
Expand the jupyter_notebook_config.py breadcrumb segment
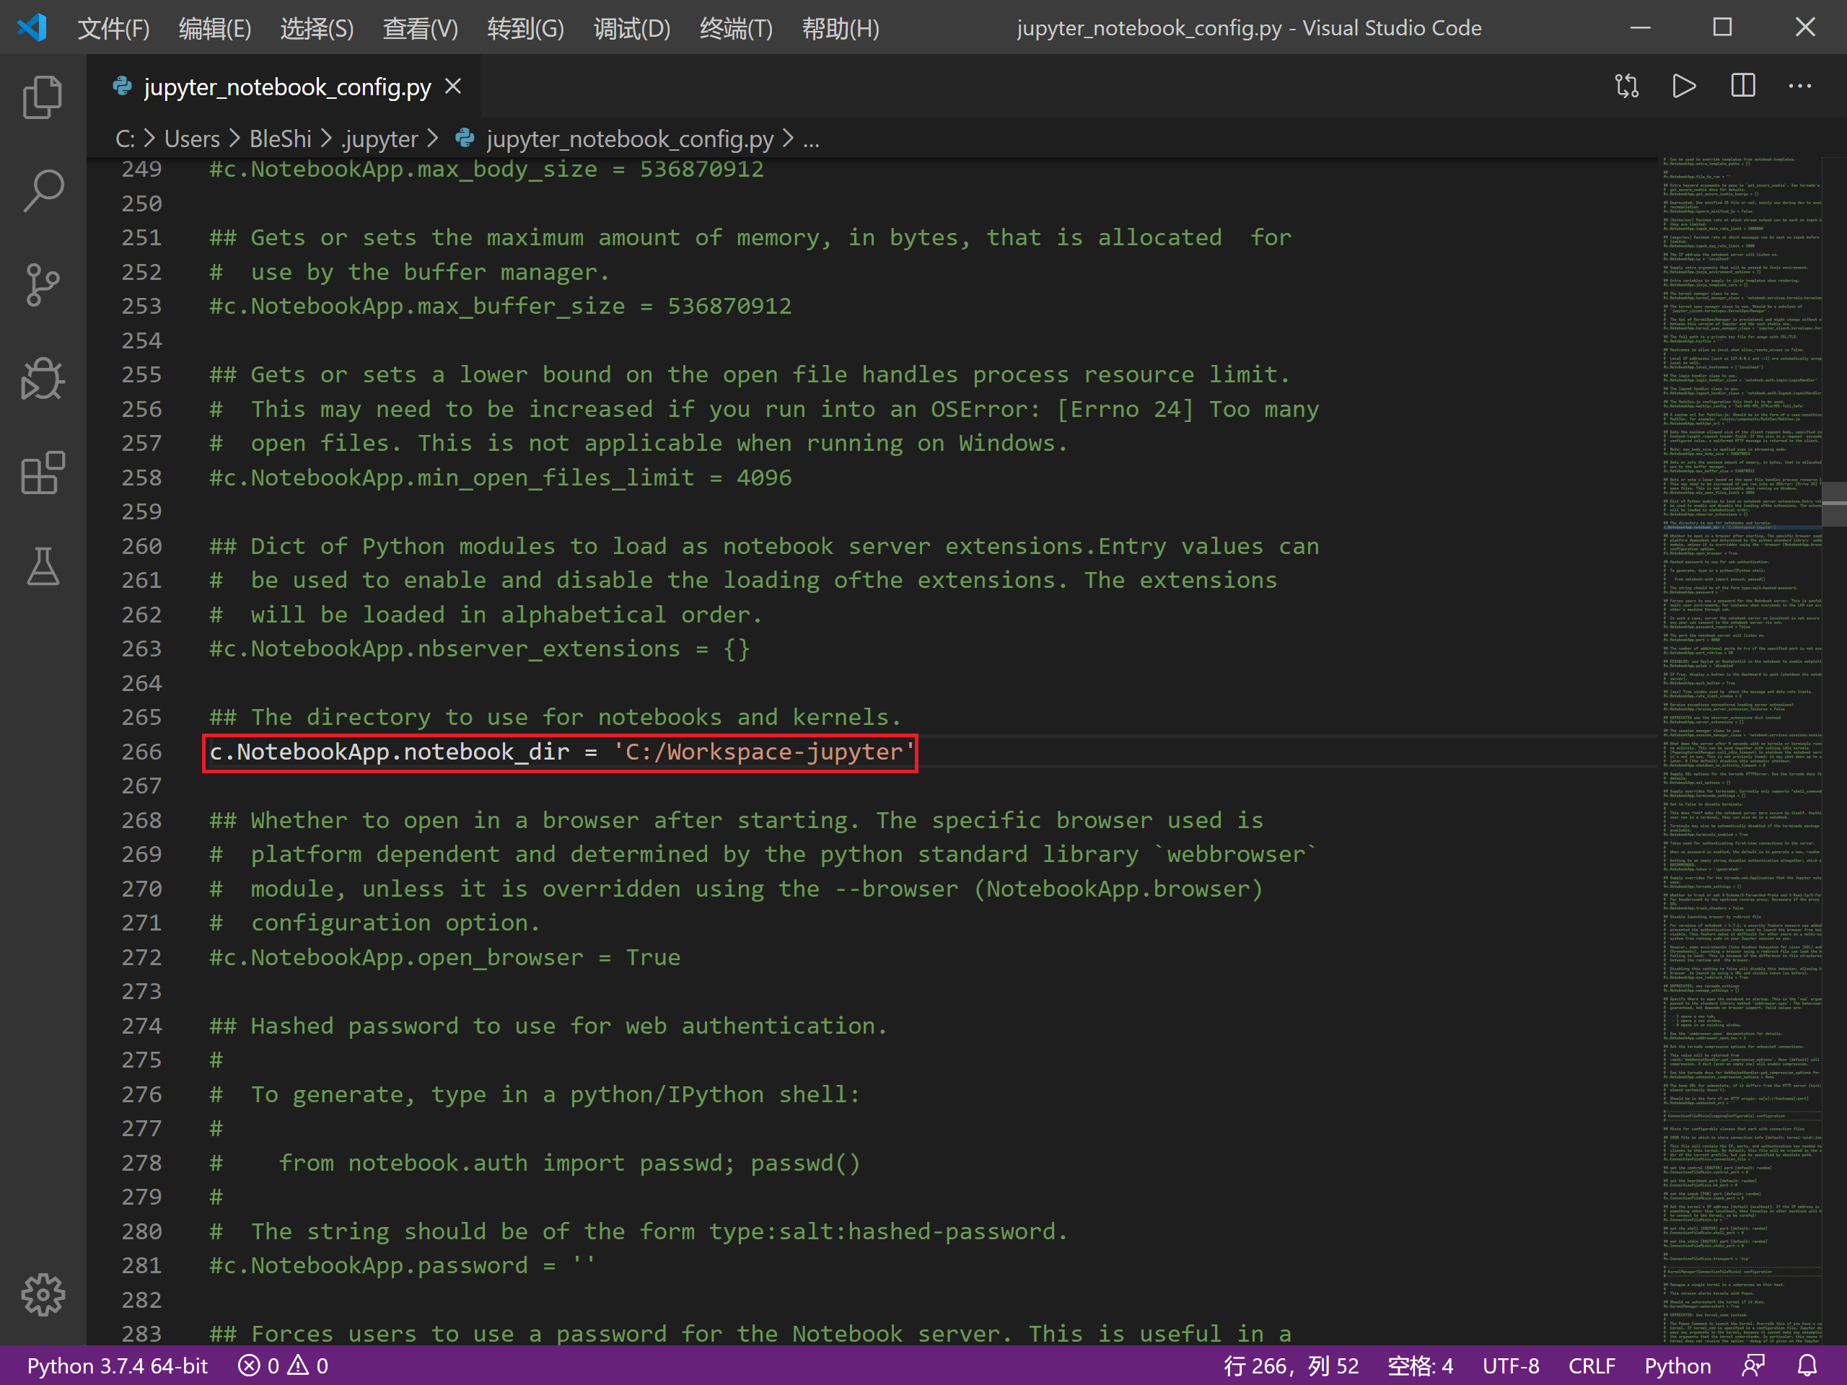630,138
